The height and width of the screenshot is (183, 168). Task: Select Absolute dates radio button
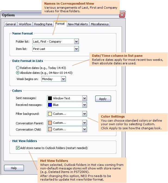tap(18, 73)
